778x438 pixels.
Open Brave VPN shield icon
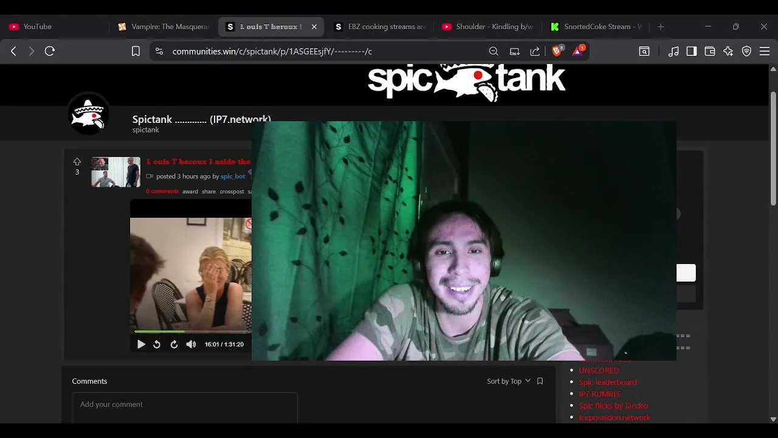click(746, 51)
